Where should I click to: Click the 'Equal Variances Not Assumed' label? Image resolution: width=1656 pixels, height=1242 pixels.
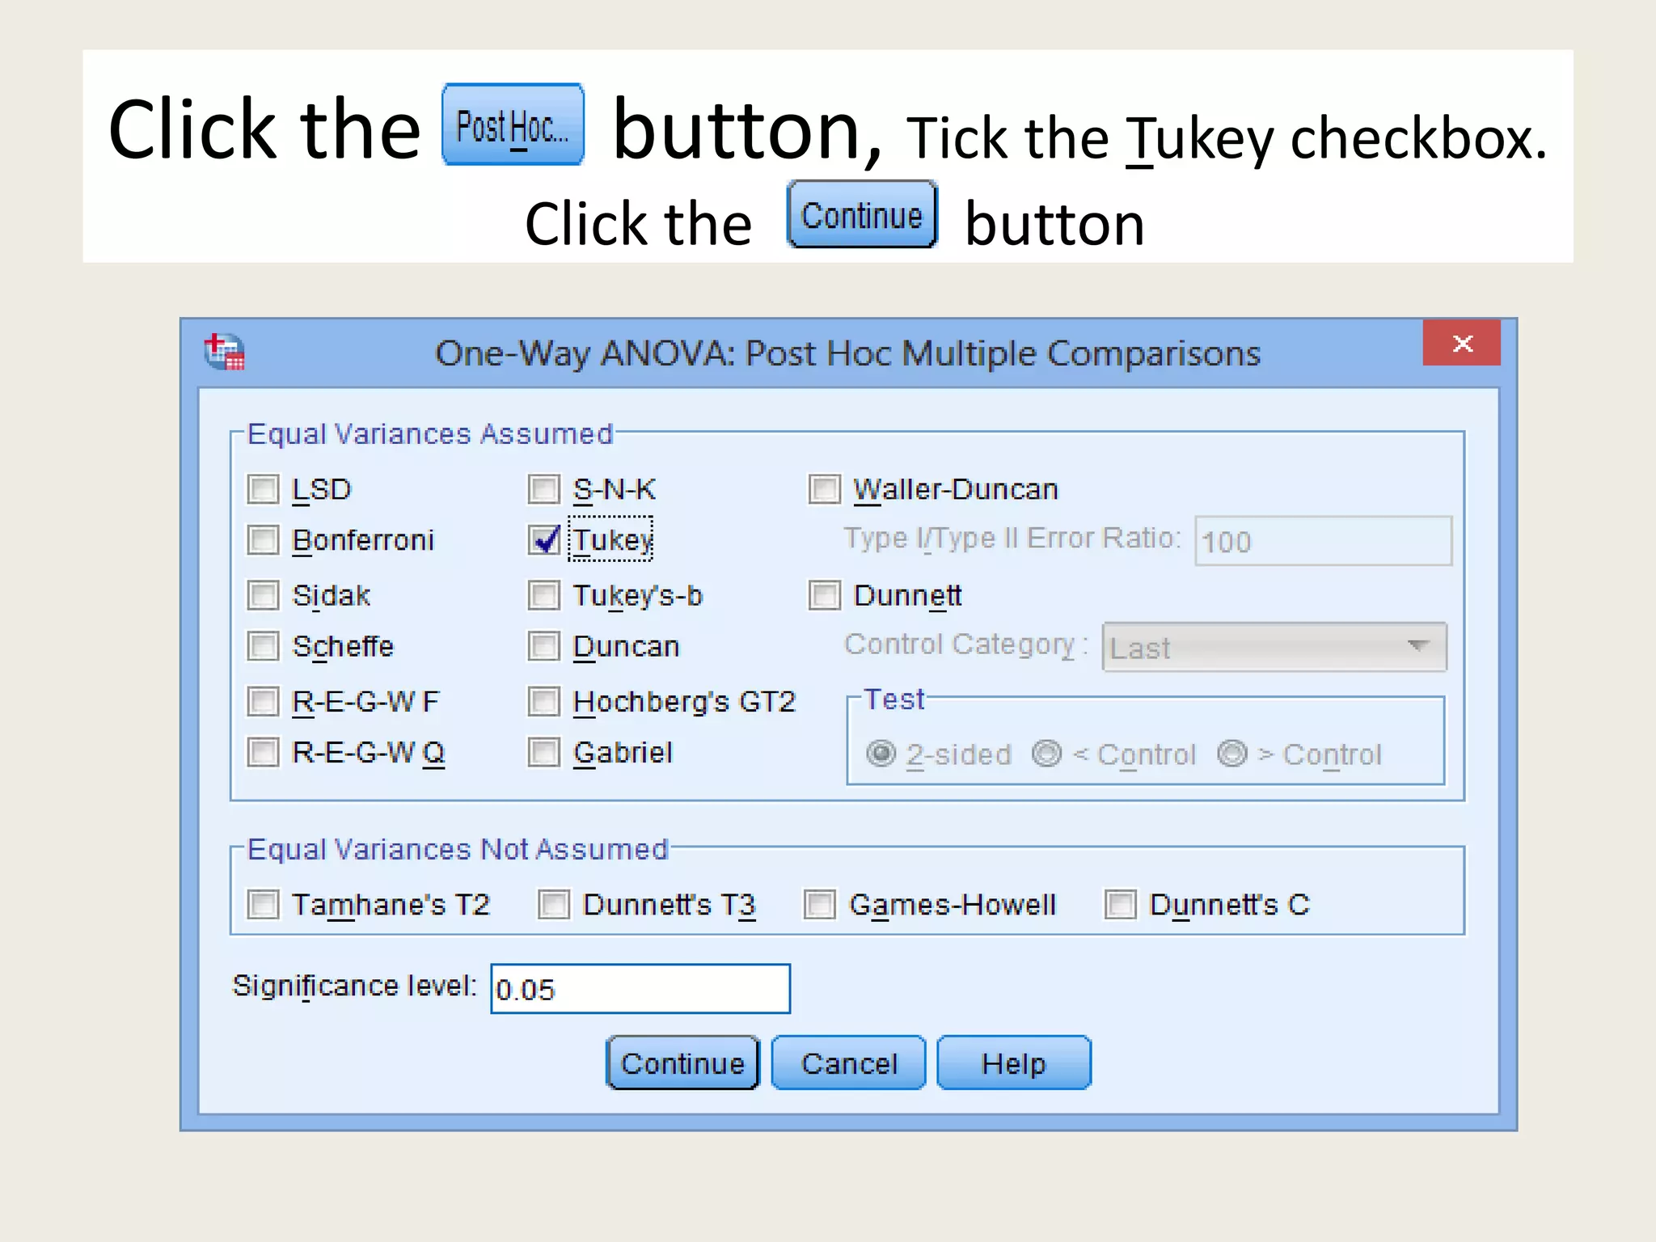458,849
